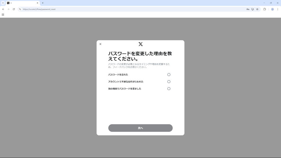Click the 次へ button

pos(140,128)
